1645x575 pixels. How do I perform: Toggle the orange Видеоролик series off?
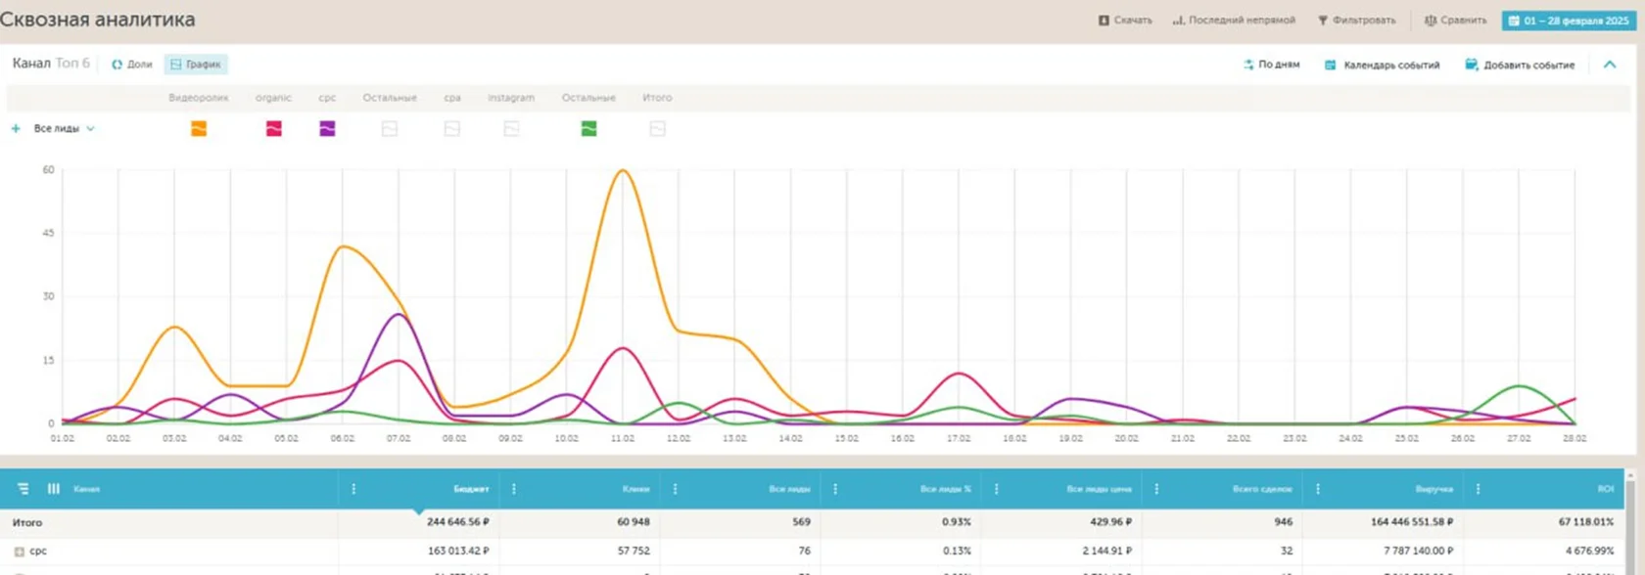pos(199,129)
